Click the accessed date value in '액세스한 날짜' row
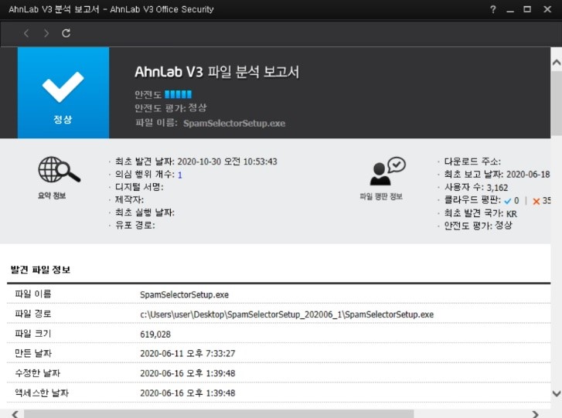 click(x=187, y=393)
